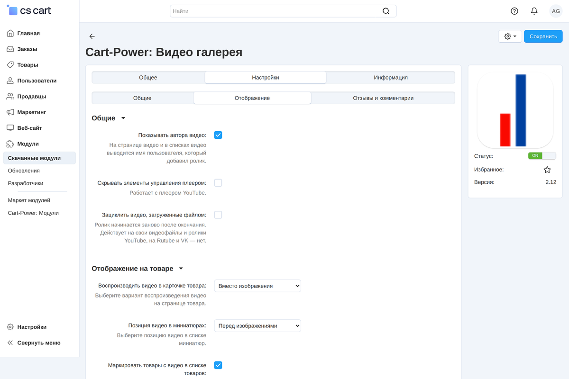Enable Скрывать элементы управления плеером checkbox
The width and height of the screenshot is (569, 379).
coord(218,183)
